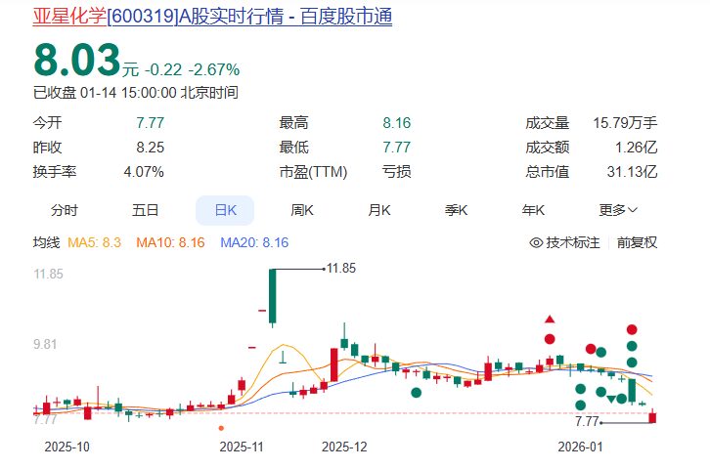The height and width of the screenshot is (469, 710).
Task: Switch to the 分时 intraday tab
Action: [65, 210]
